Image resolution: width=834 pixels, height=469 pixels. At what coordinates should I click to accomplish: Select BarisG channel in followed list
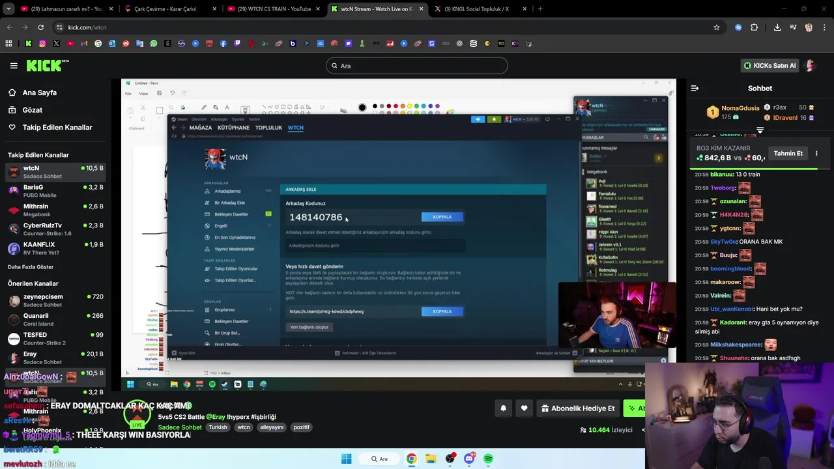point(55,191)
